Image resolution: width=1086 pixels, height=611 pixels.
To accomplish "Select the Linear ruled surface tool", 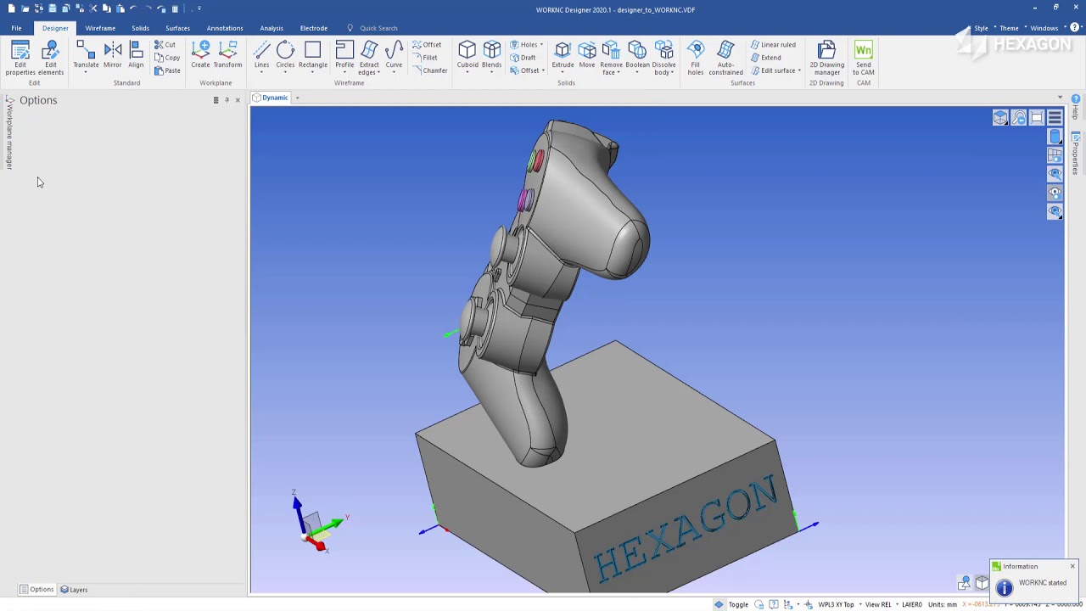I will (x=773, y=45).
